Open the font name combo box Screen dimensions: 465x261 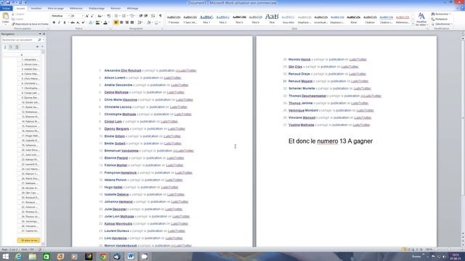pyautogui.click(x=60, y=16)
